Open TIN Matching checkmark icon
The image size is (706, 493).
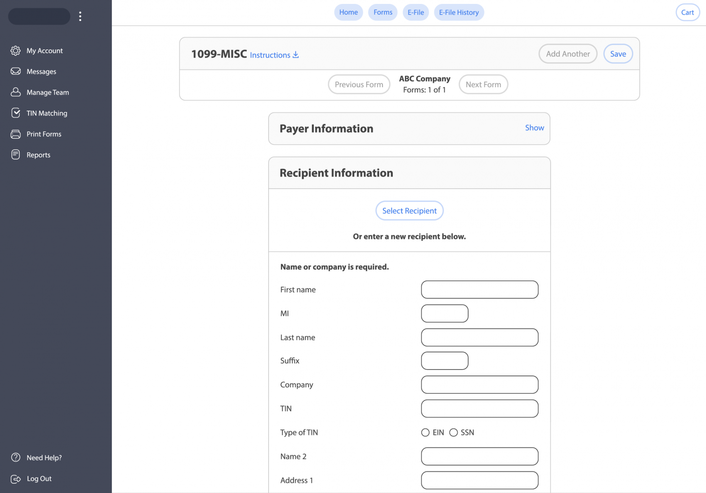tap(16, 113)
